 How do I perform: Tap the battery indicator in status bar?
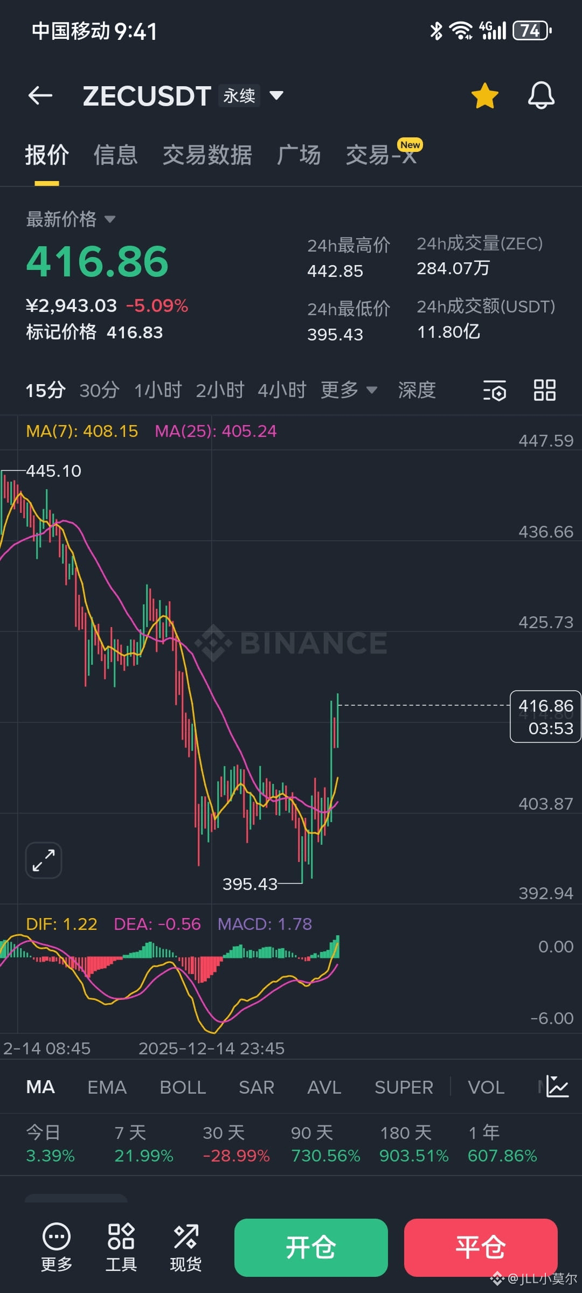point(532,31)
